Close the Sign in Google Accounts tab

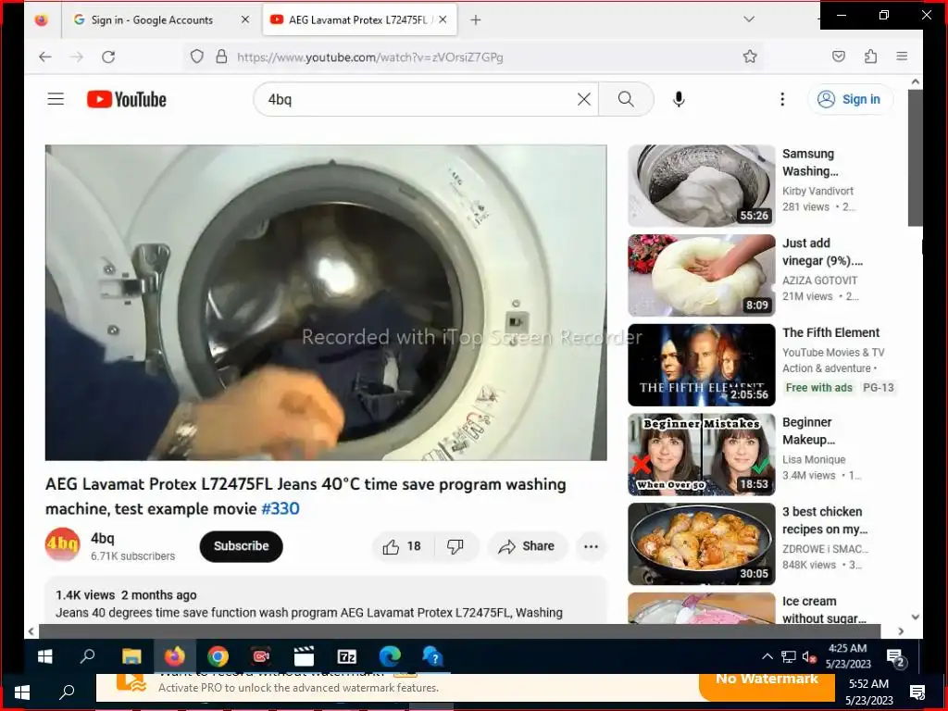click(244, 20)
